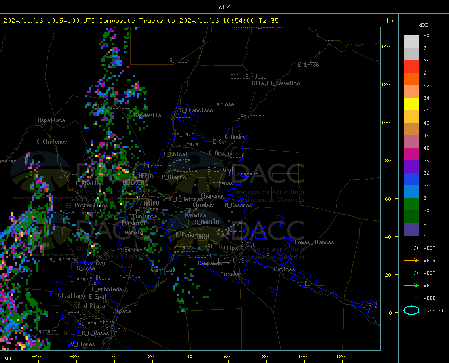Click the Manzano map label

pos(46,331)
